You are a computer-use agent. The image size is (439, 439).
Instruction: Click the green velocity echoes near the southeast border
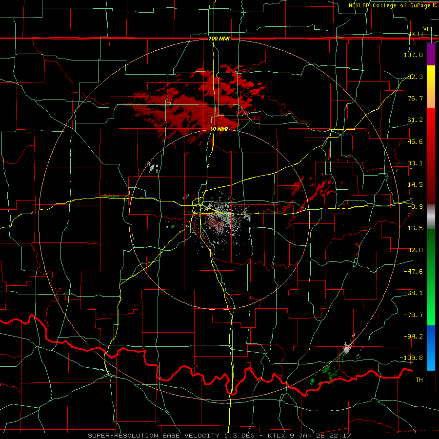click(328, 371)
